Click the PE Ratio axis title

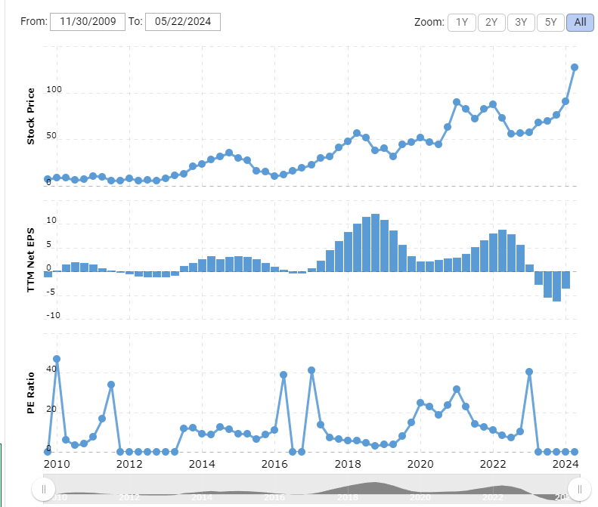pos(30,393)
